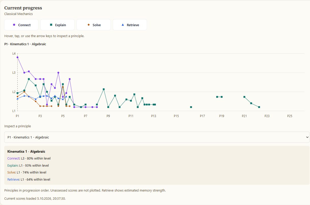Click the P19 x-axis label
The image size is (310, 205).
(x=222, y=116)
